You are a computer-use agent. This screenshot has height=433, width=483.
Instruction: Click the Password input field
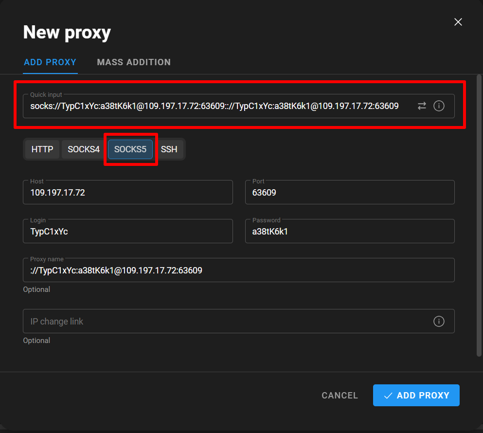click(350, 232)
